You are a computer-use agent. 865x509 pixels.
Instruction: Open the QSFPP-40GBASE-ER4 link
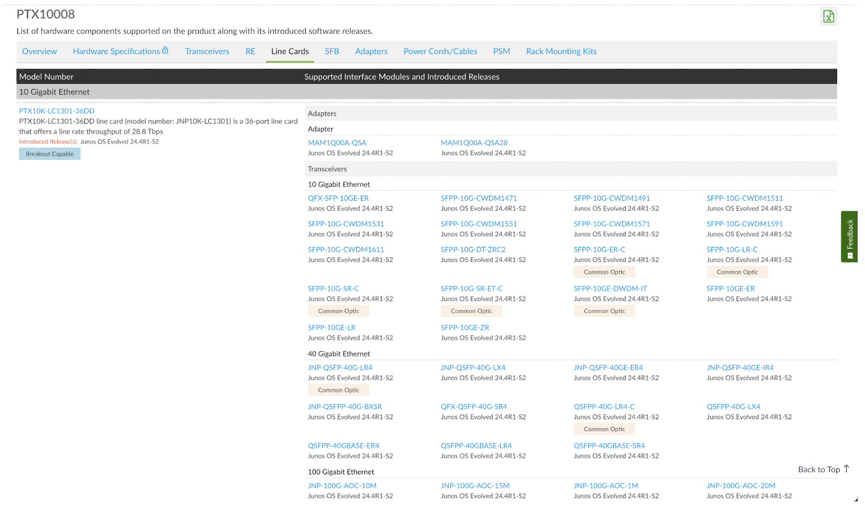344,446
